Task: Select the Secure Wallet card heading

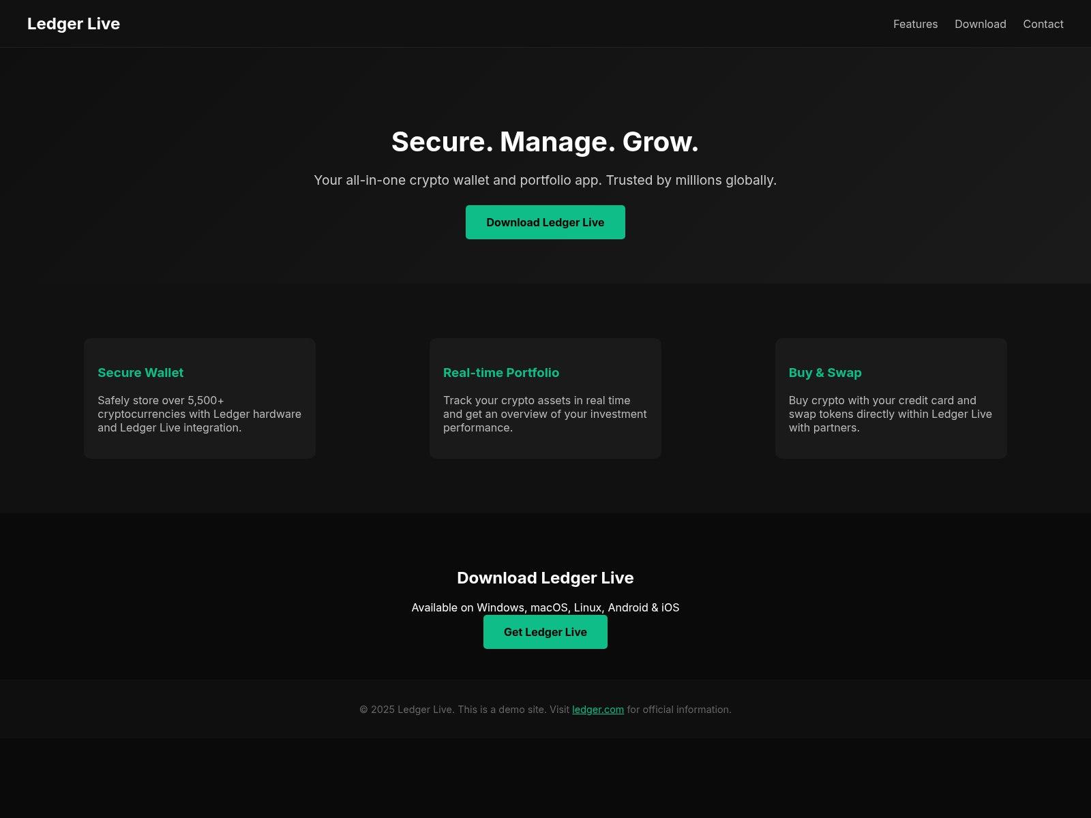Action: [x=140, y=373]
